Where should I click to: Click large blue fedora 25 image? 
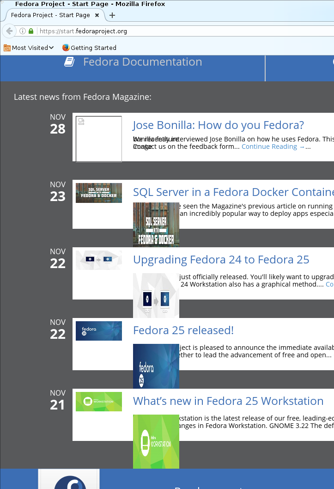click(x=156, y=366)
